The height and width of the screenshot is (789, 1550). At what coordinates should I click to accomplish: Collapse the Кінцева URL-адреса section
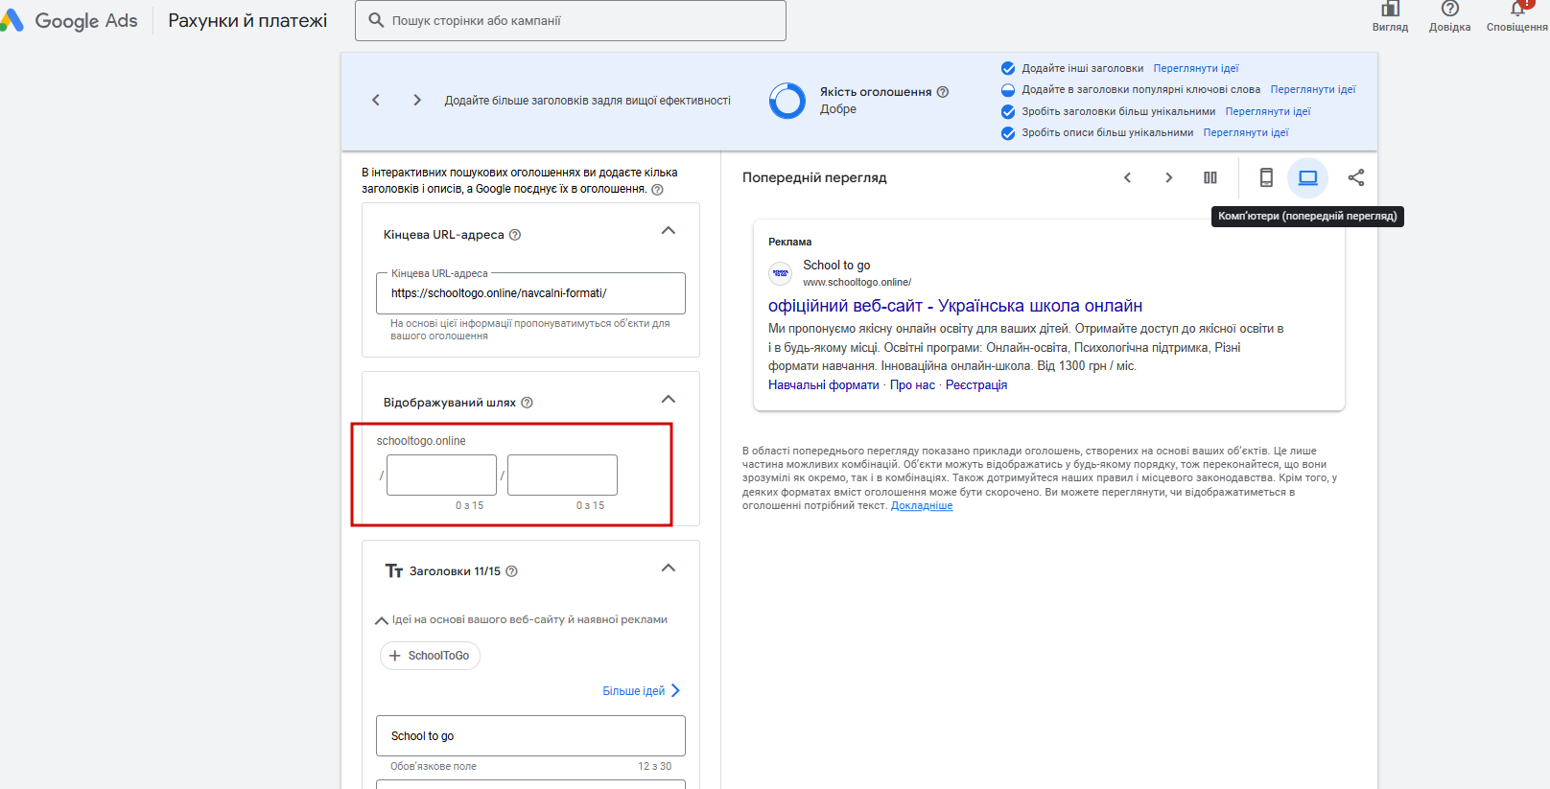point(669,231)
